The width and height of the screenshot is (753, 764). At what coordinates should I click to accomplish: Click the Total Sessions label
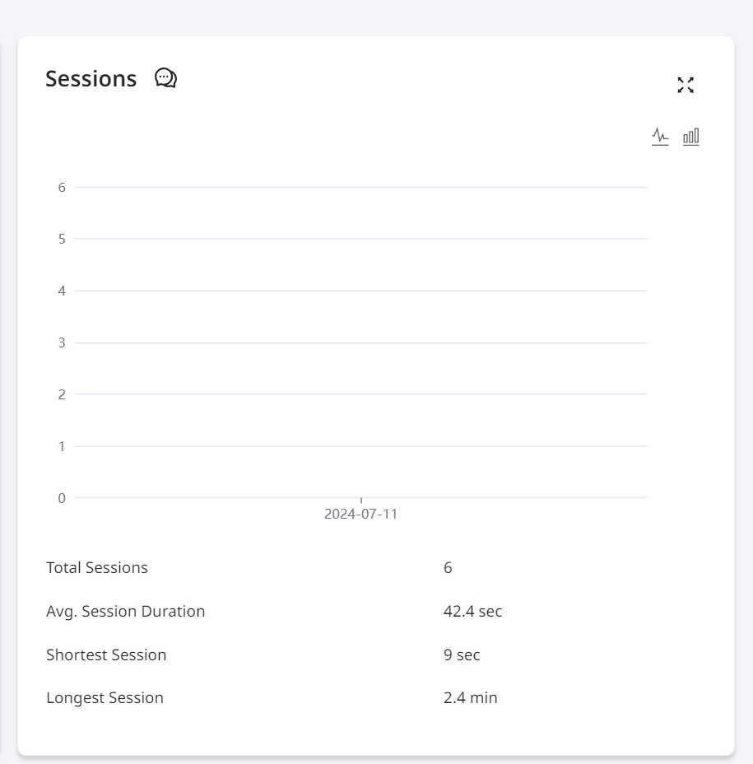pos(97,567)
